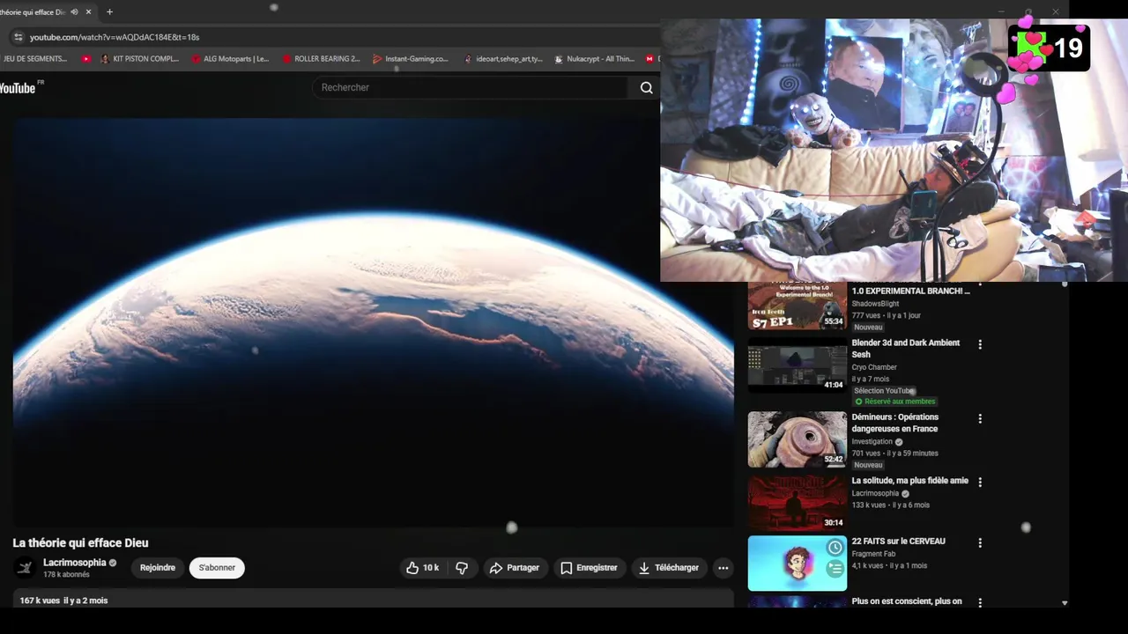
Task: Open the La solitude, ma plus fidèle amie title
Action: coord(909,481)
